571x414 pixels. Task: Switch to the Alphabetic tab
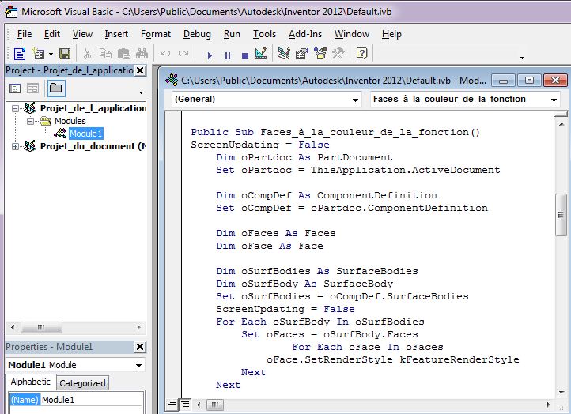pos(31,382)
